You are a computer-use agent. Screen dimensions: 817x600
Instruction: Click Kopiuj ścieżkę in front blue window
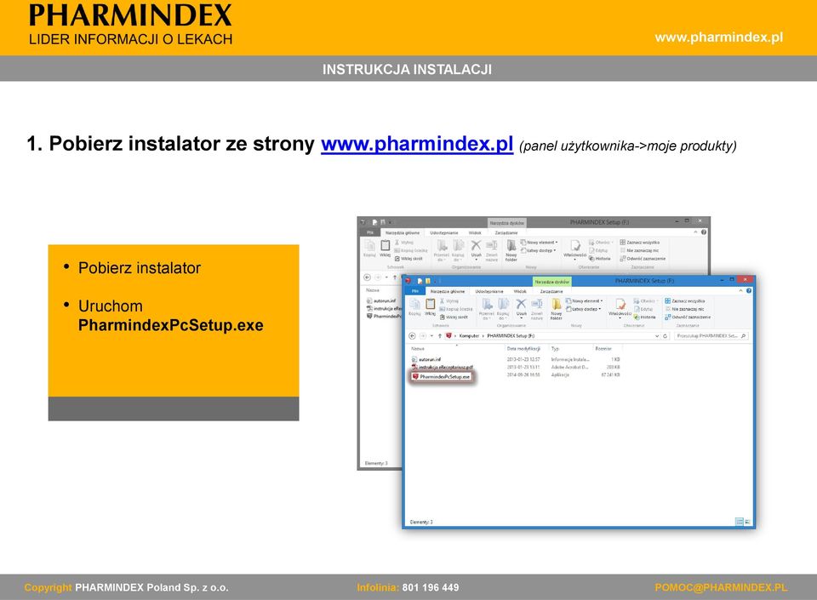pos(456,309)
